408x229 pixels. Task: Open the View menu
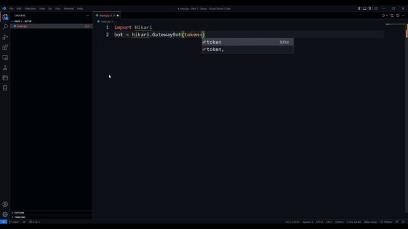42,8
